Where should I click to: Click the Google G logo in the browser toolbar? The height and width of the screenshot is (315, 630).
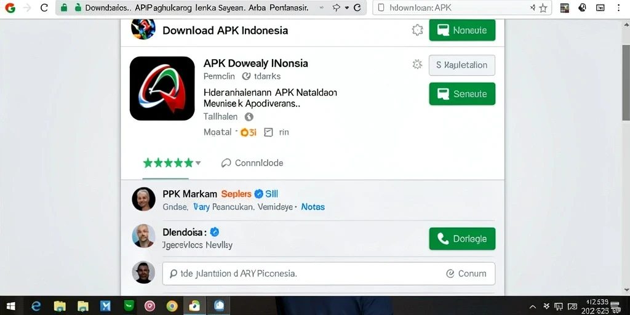pyautogui.click(x=10, y=7)
